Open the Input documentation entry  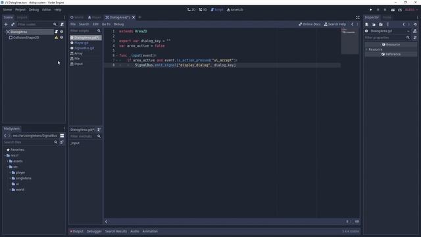coord(78,64)
